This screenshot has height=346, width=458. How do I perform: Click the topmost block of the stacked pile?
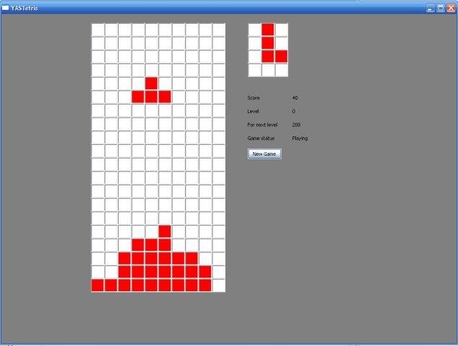[x=165, y=231]
